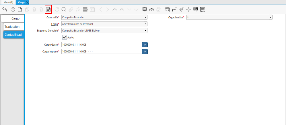286x125 pixels.
Task: Click the gear process icon
Action: (188, 9)
